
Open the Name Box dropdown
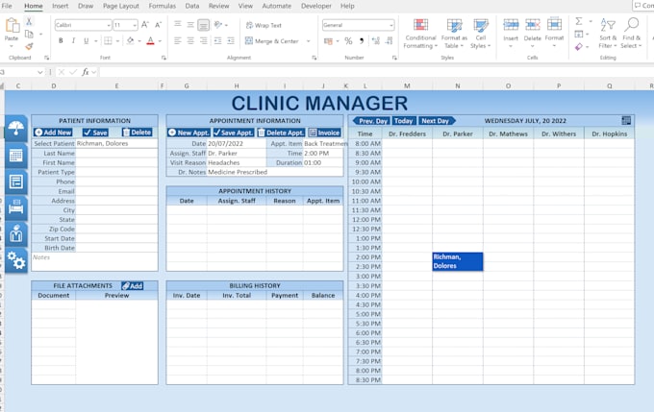pos(39,72)
